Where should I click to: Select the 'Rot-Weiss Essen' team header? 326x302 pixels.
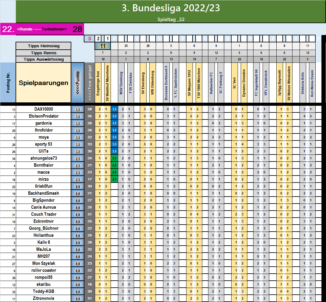click(x=312, y=83)
